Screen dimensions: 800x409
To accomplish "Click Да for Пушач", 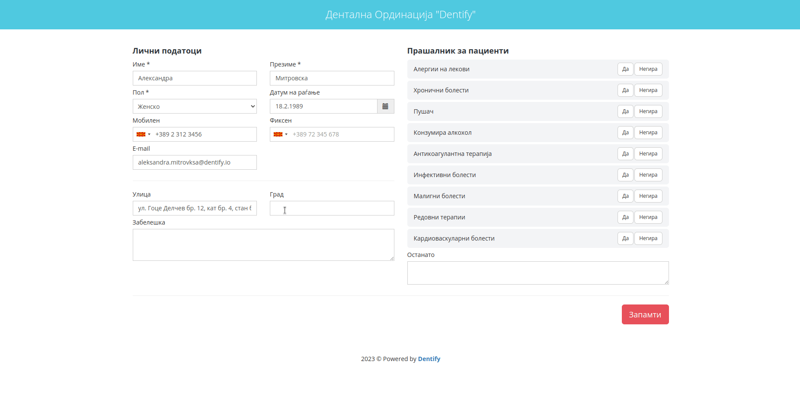I will tap(625, 111).
